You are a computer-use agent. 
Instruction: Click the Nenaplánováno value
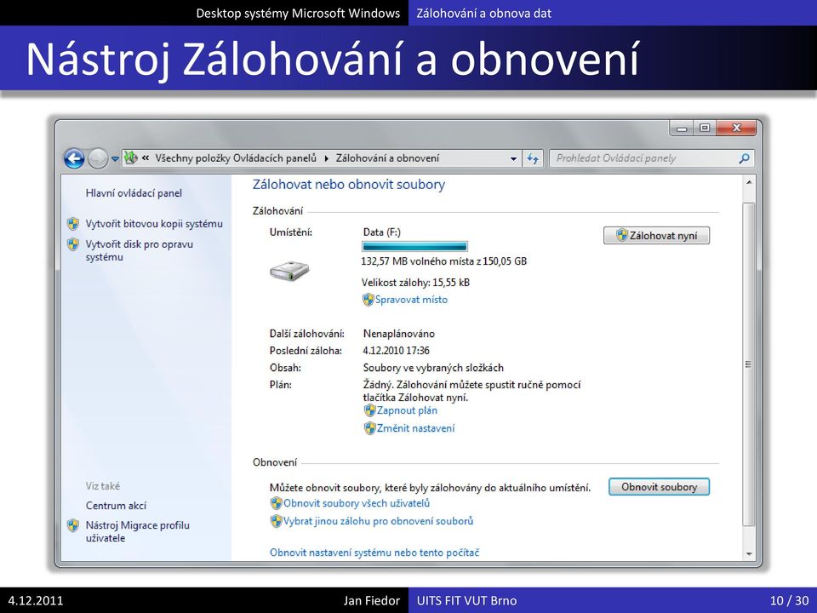(398, 334)
